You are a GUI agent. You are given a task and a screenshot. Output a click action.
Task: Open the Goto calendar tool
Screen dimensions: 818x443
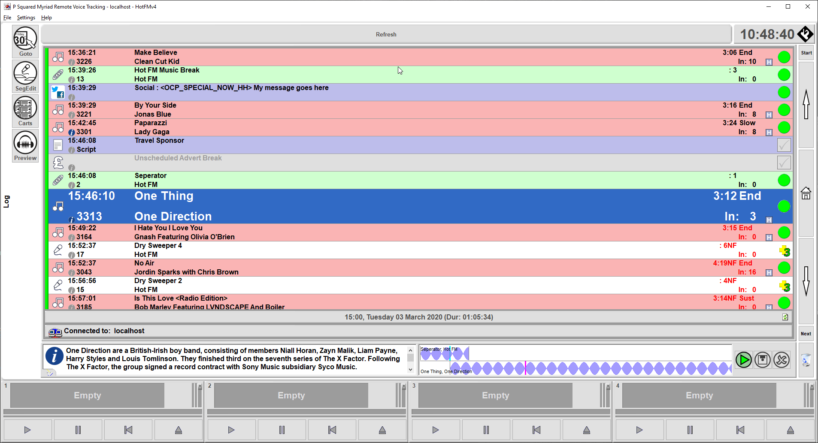click(25, 41)
